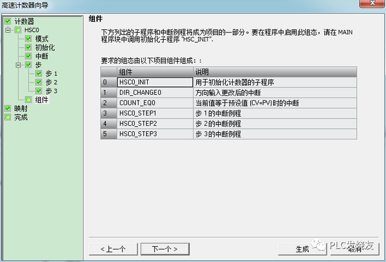Go to the 完成 page
This screenshot has height=262, width=386.
click(21, 117)
